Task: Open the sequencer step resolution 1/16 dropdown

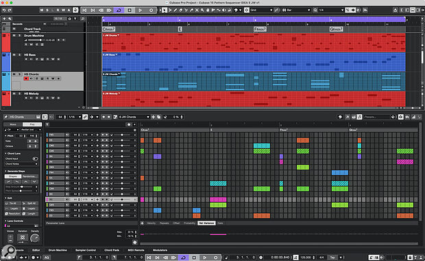Action: 75,117
